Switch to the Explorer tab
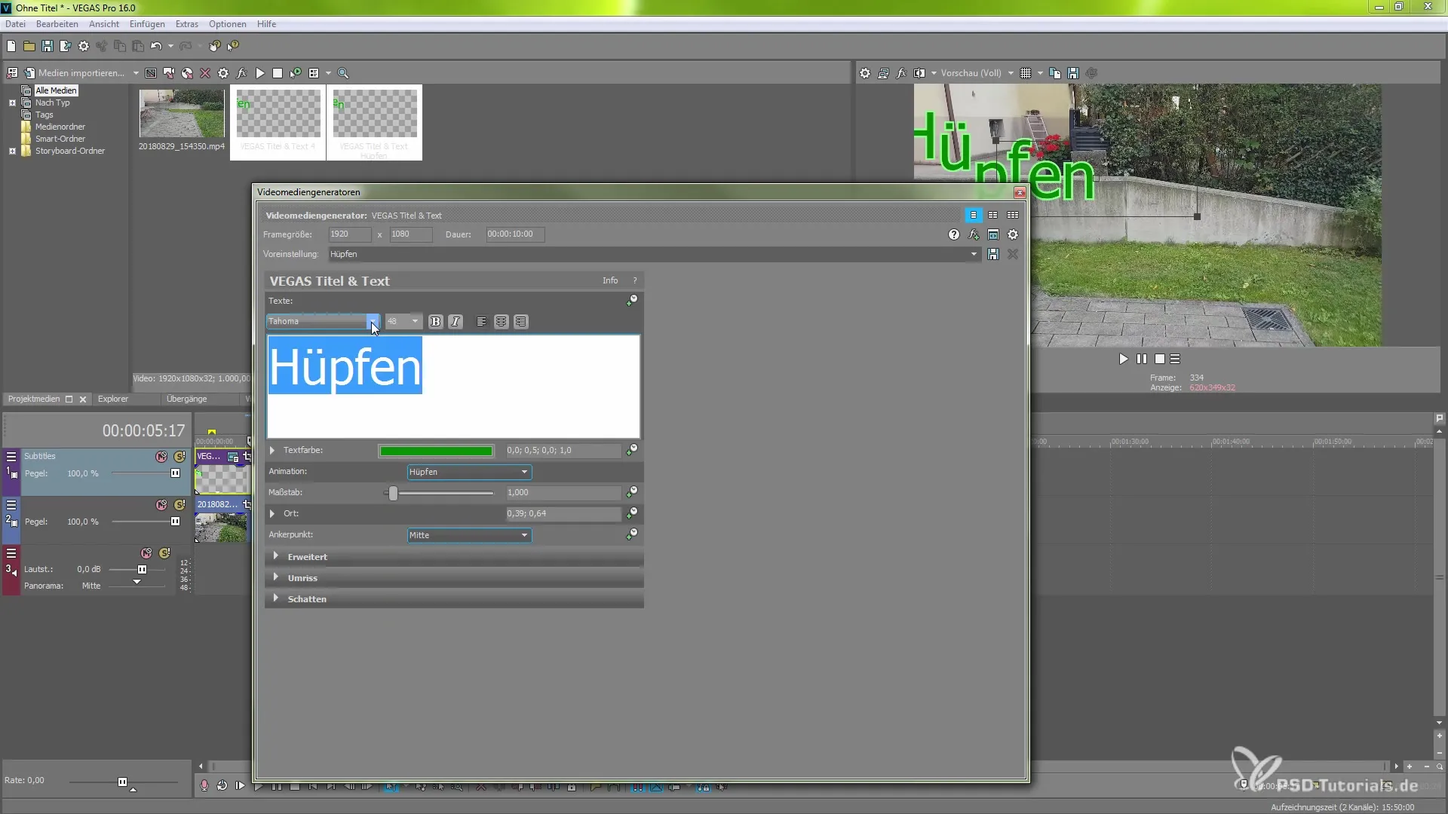 pyautogui.click(x=113, y=399)
